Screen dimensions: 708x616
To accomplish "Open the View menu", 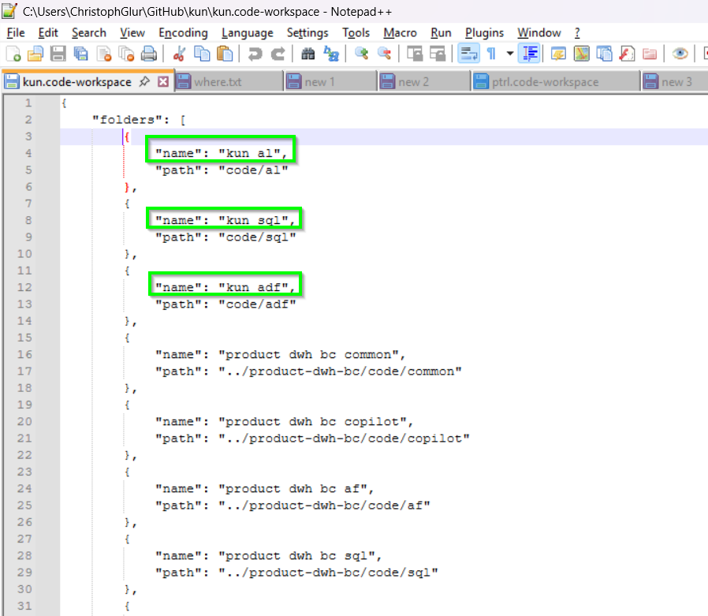I will pyautogui.click(x=132, y=33).
